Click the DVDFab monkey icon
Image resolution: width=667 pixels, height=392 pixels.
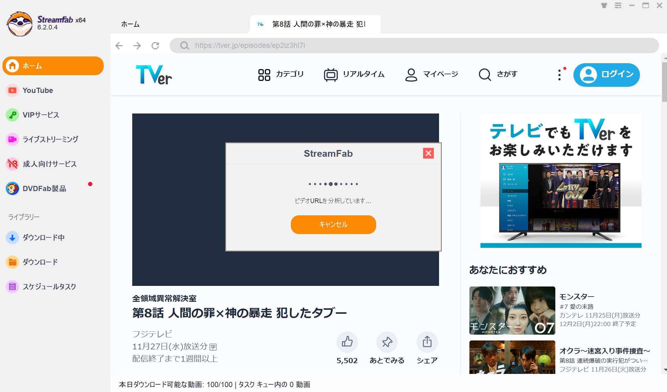point(12,189)
